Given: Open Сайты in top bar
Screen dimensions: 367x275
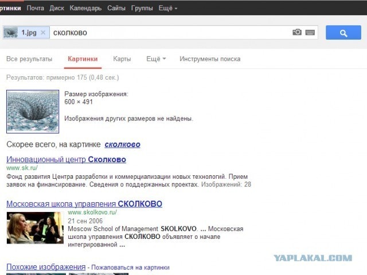Looking at the screenshot, I should pyautogui.click(x=116, y=8).
